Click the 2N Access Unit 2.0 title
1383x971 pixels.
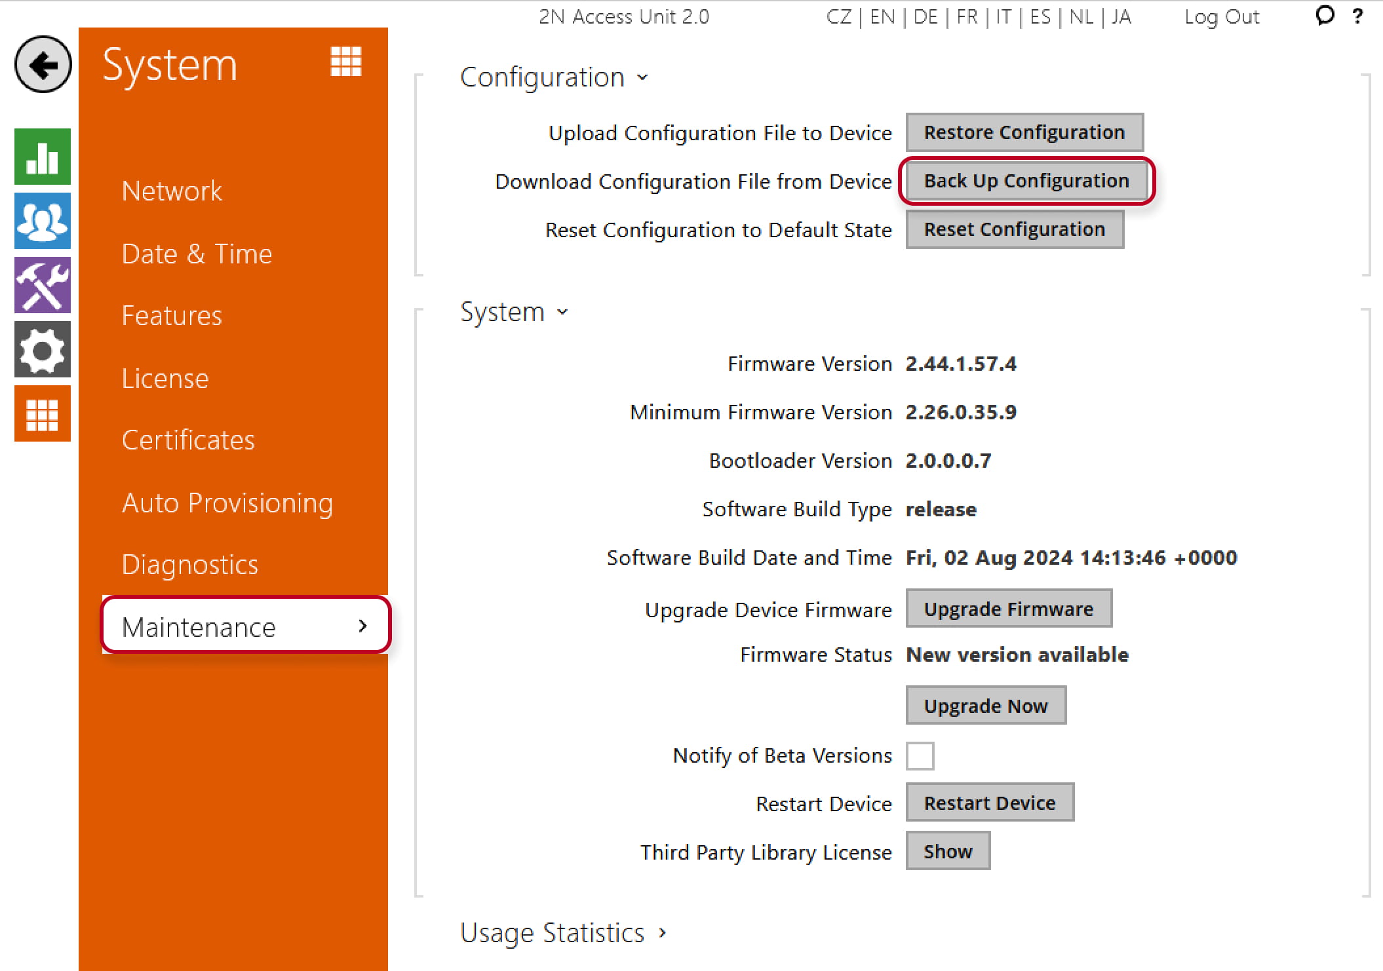[x=624, y=16]
